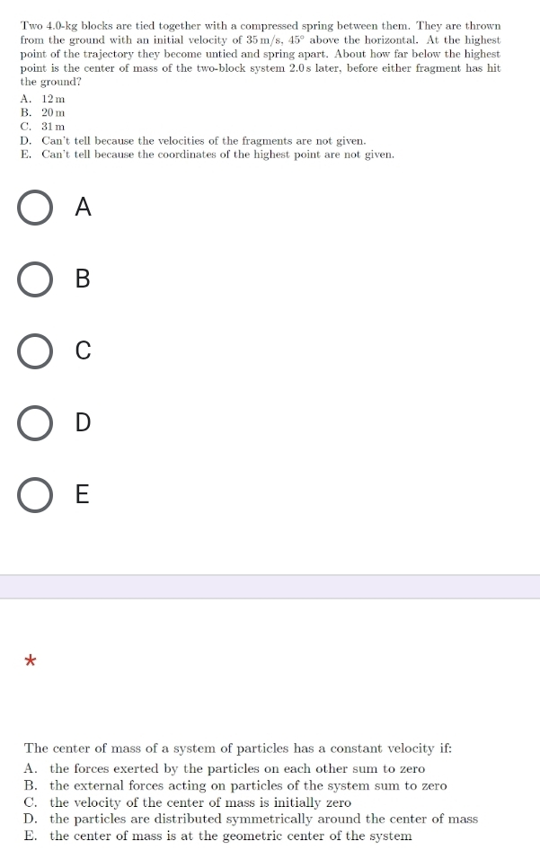The height and width of the screenshot is (868, 540).
Task: Click the letter E option label
Action: [x=82, y=494]
